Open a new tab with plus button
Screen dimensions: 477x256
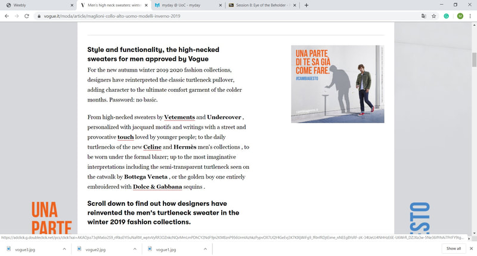pos(306,5)
